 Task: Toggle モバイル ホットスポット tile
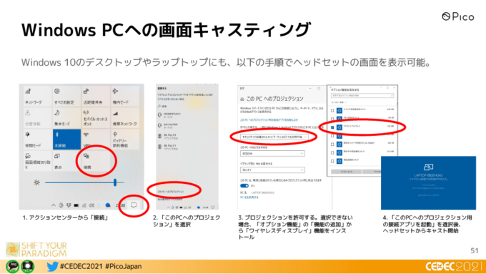[96, 117]
